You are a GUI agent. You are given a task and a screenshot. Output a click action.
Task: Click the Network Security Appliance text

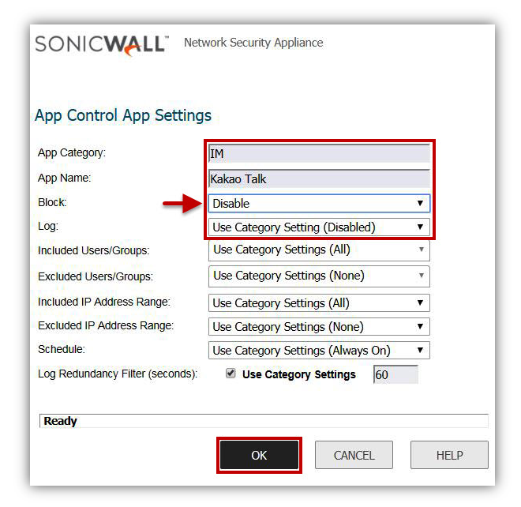tap(253, 43)
